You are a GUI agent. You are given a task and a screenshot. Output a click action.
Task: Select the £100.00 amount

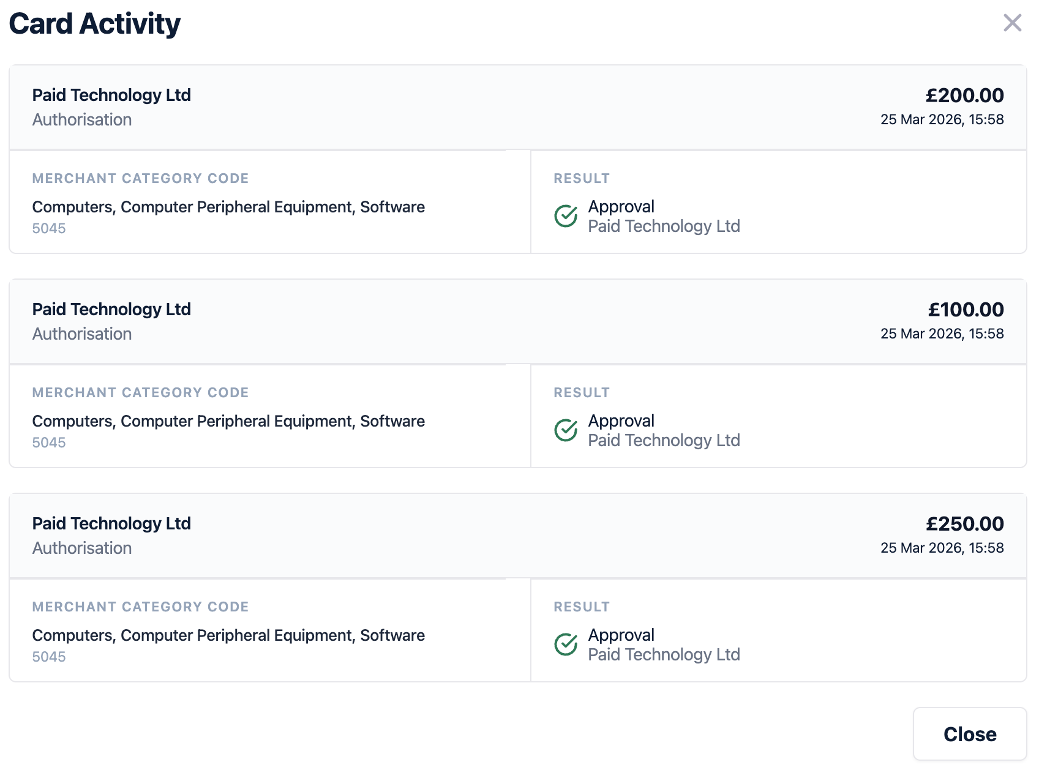click(966, 310)
